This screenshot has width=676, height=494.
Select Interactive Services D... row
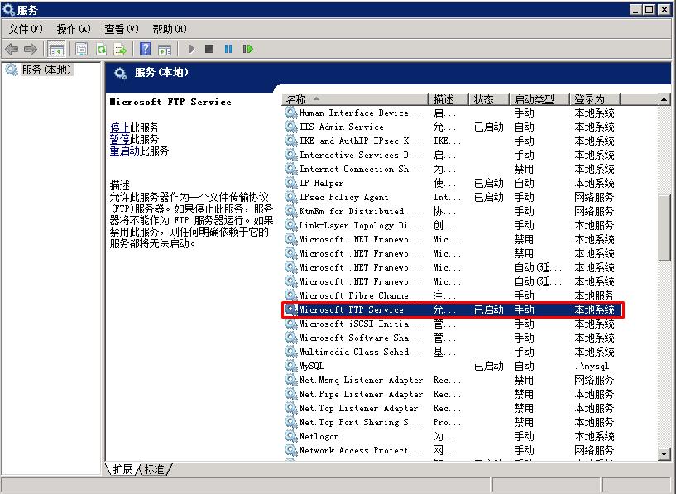coord(452,156)
